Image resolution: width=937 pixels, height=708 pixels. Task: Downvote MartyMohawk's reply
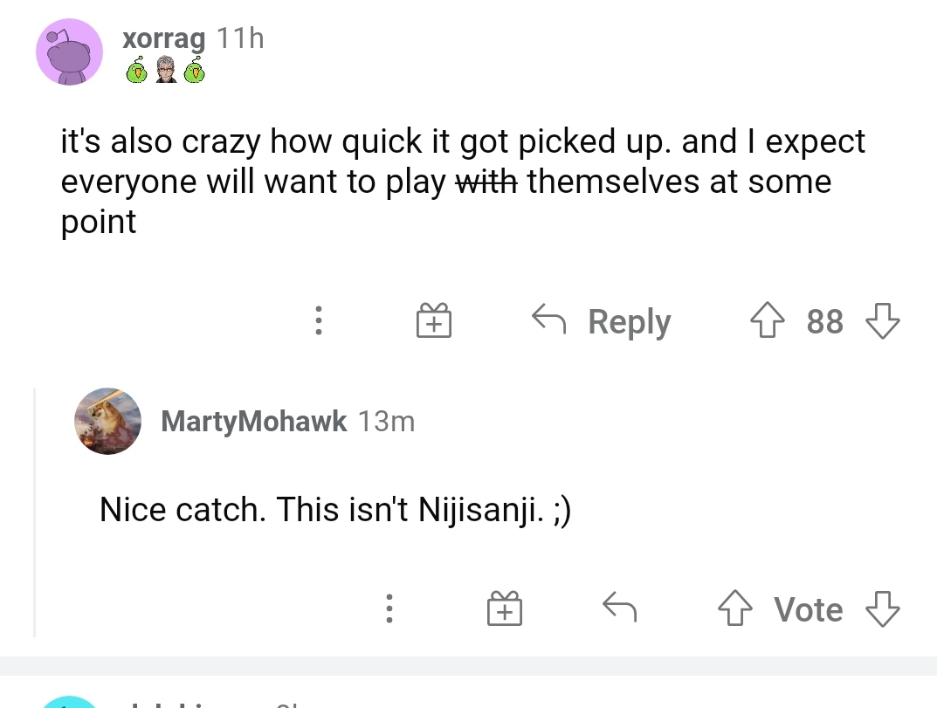pyautogui.click(x=882, y=608)
